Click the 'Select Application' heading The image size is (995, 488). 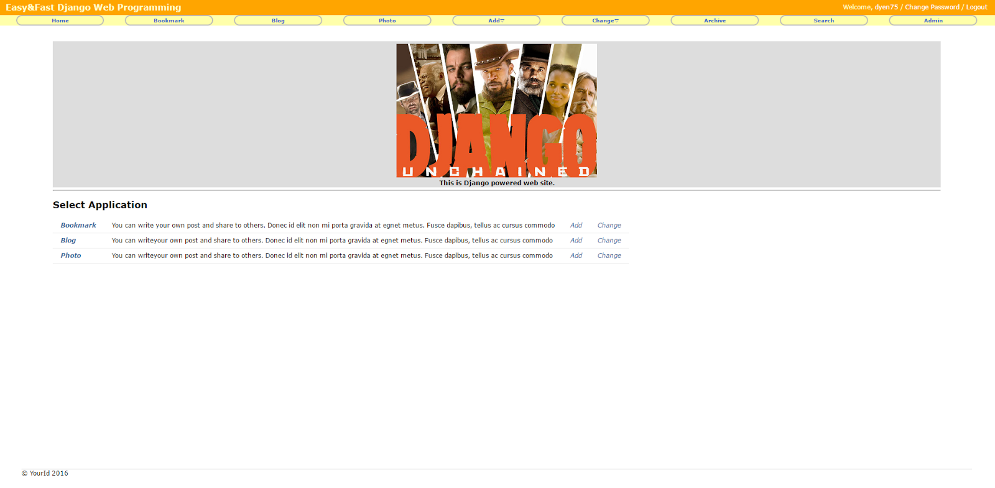click(x=100, y=205)
